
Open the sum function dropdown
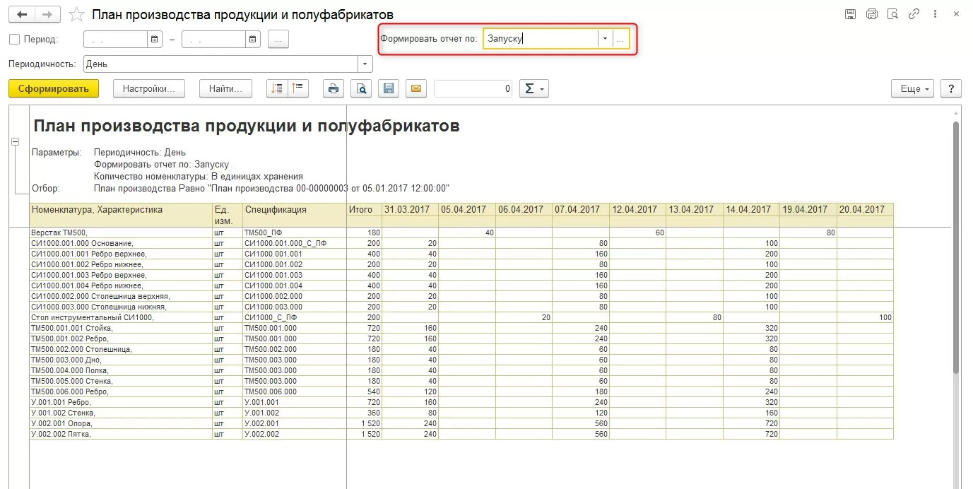coord(533,88)
